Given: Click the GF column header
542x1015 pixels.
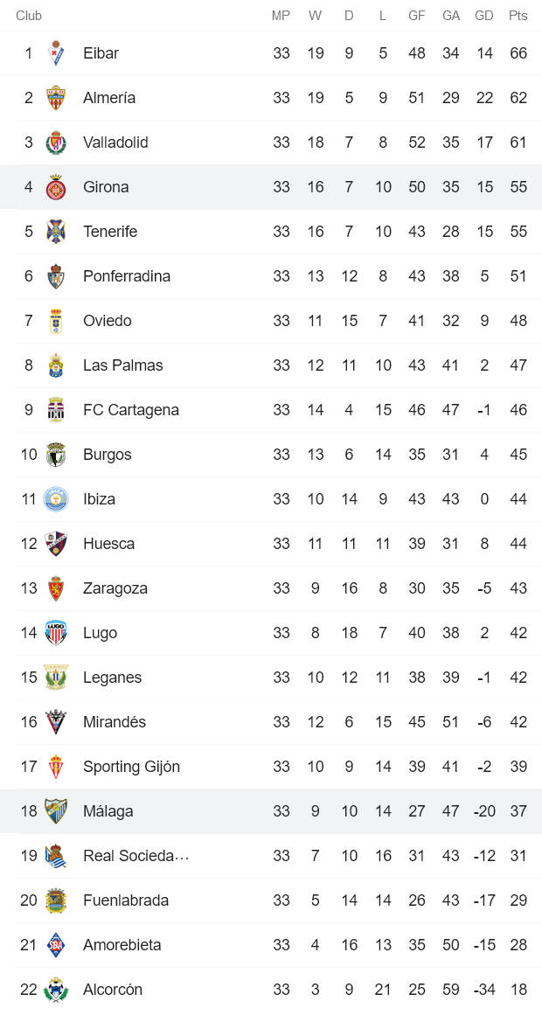Looking at the screenshot, I should 416,15.
